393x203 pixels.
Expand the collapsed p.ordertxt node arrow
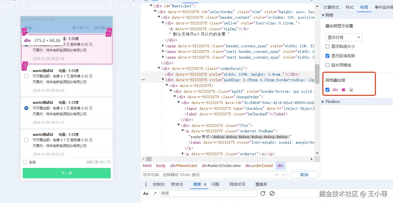[183, 154]
